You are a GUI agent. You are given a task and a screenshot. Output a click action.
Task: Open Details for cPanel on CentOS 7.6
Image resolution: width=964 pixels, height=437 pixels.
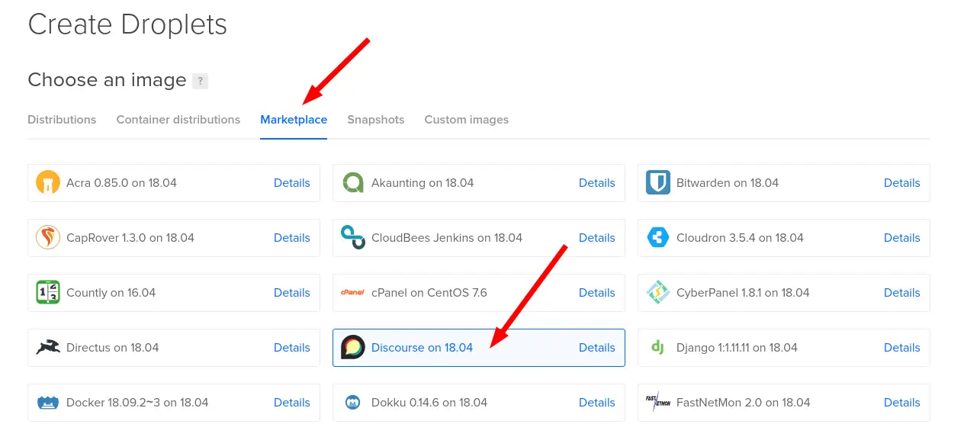[x=596, y=293]
